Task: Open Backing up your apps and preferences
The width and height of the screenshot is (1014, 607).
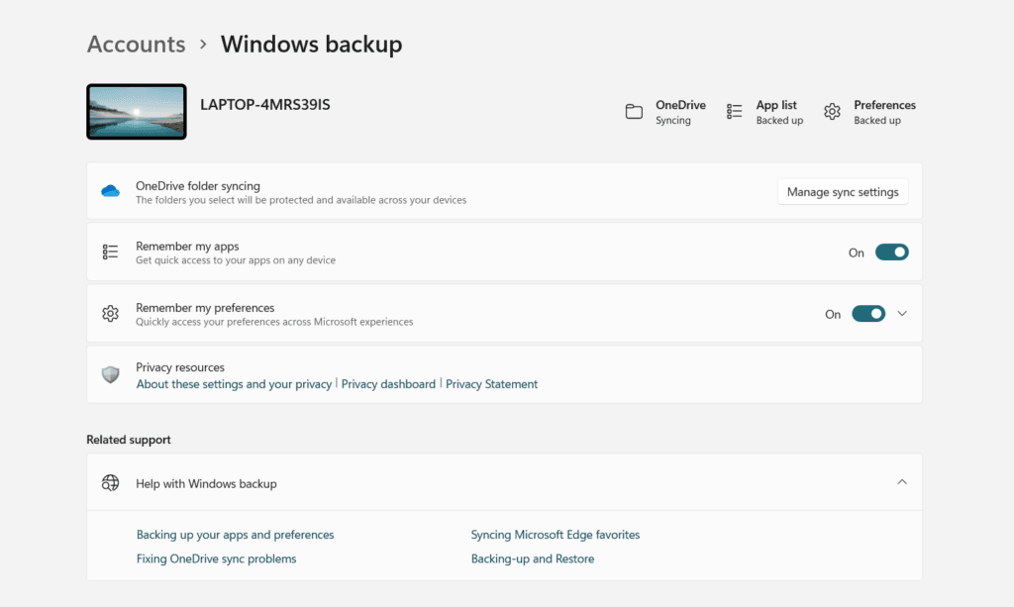Action: (x=236, y=535)
